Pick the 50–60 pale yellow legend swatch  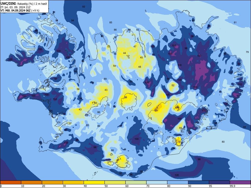pos(115,182)
